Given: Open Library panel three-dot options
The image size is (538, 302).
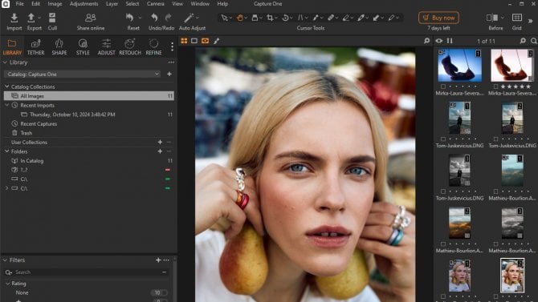Looking at the screenshot, I should point(171,62).
